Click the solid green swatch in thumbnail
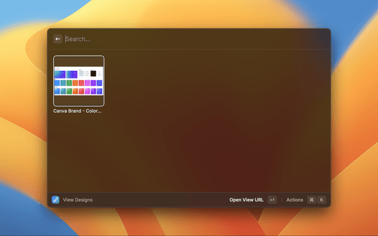The image size is (378, 236). click(70, 83)
